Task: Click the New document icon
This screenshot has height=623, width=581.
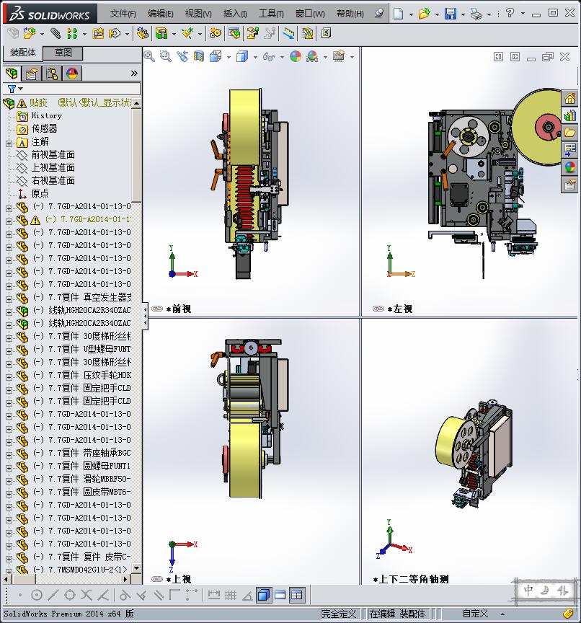Action: [x=399, y=14]
